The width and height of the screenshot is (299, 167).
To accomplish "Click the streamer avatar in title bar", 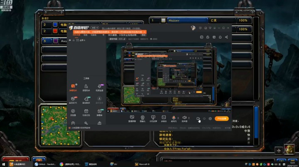I will point(193,28).
